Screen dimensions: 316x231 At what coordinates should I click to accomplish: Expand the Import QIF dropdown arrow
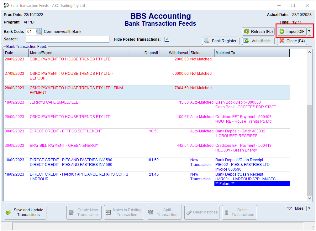point(309,31)
